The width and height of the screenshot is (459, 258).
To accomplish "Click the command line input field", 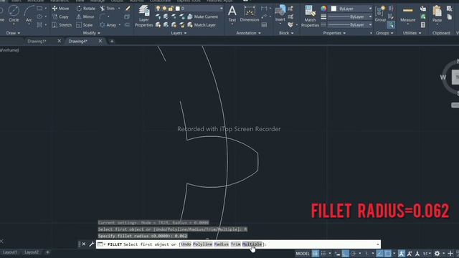I will pyautogui.click(x=239, y=244).
